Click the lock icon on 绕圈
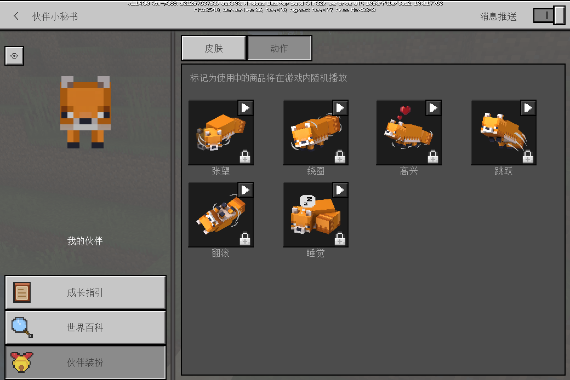This screenshot has height=380, width=570. (340, 157)
